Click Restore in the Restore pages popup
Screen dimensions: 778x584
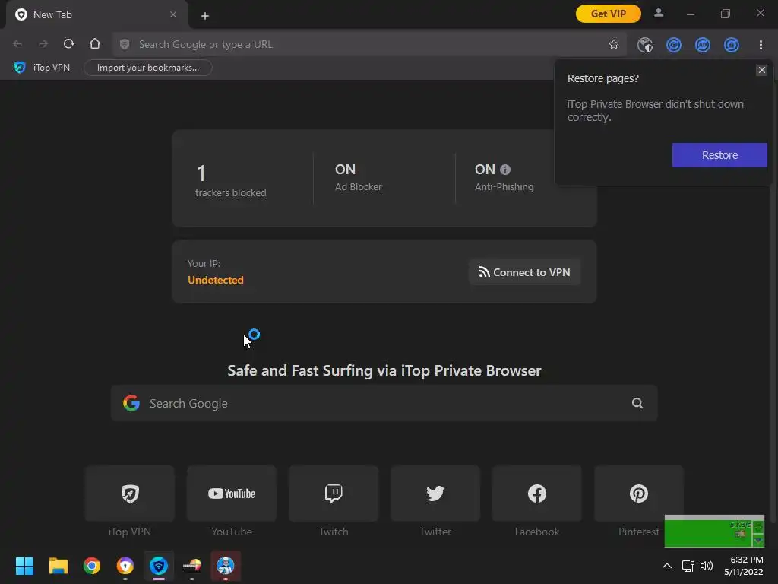tap(719, 155)
